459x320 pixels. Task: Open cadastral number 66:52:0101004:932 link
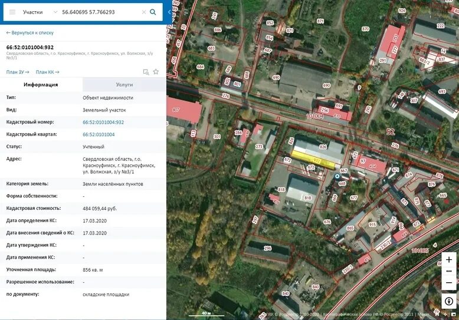coord(103,122)
